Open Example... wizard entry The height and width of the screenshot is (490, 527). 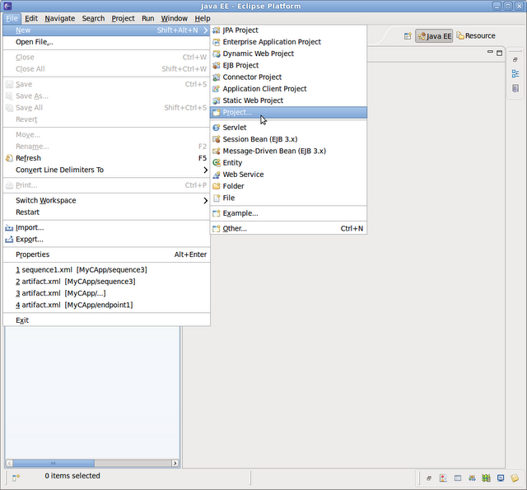[288, 213]
